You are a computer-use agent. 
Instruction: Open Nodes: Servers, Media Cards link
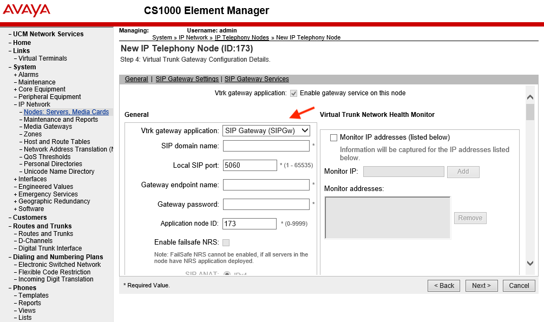66,112
